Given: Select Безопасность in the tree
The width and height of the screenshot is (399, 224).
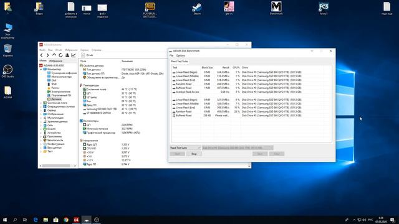Looking at the screenshot, I should pos(53,140).
